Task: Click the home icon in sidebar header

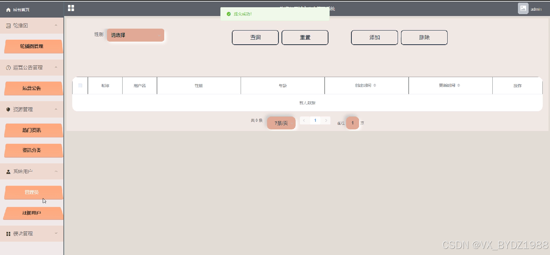Action: pyautogui.click(x=8, y=10)
